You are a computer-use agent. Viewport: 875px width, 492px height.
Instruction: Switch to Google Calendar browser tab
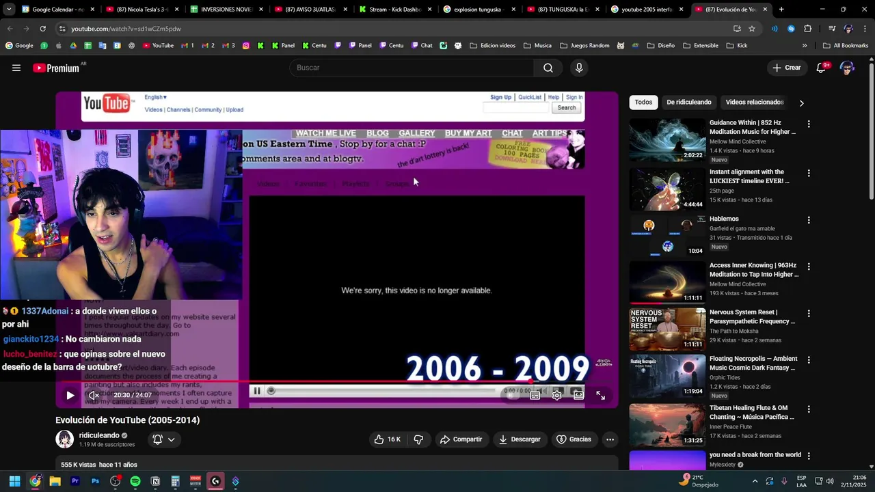click(57, 10)
